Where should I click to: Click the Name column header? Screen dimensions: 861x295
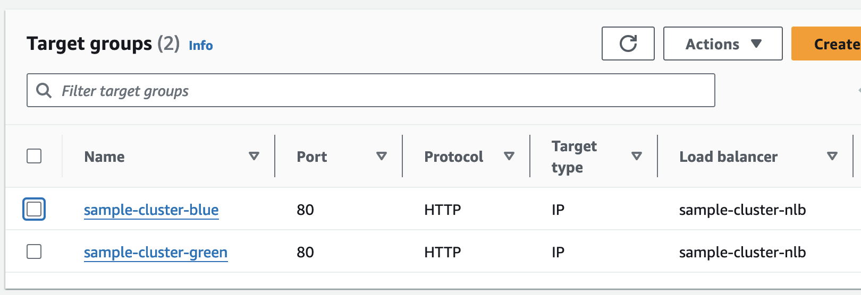pos(105,157)
